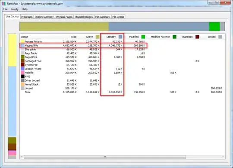Screen dimensions: 233x168
Task: Select the Nonpaged Pool row label
Action: (x=33, y=61)
